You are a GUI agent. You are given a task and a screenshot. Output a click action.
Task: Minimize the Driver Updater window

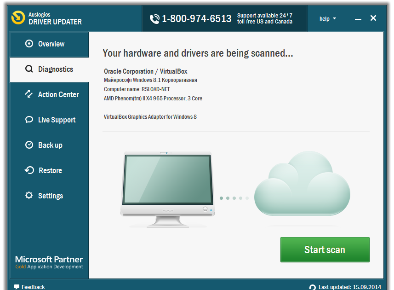coord(358,19)
